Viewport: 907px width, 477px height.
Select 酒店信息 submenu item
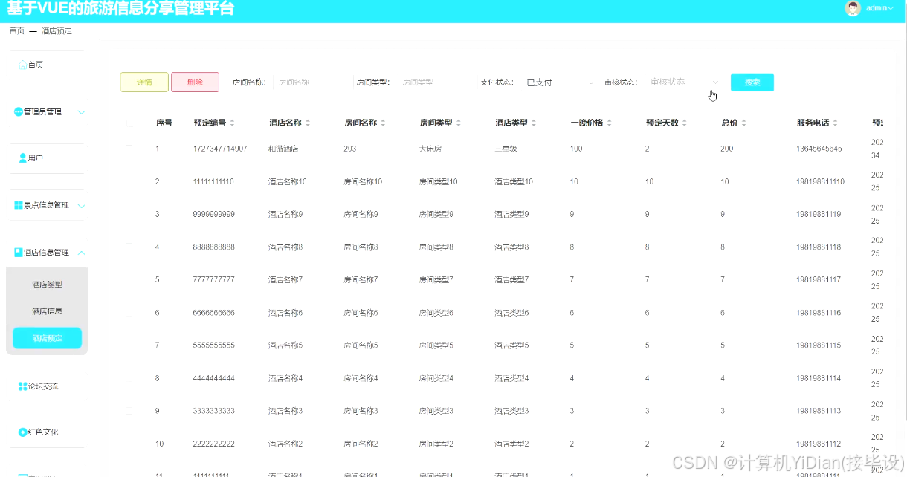47,311
